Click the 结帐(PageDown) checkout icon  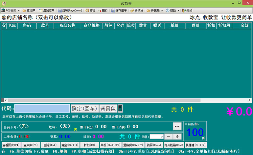[x=70, y=11]
